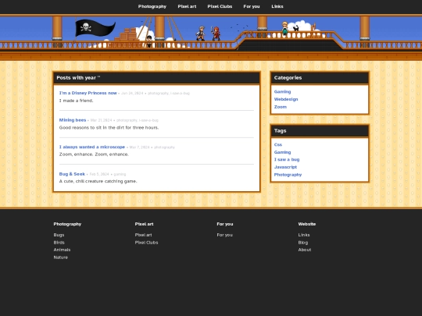422x316 pixels.
Task: Click the 'I made a friend.' summary
Action: 76,101
